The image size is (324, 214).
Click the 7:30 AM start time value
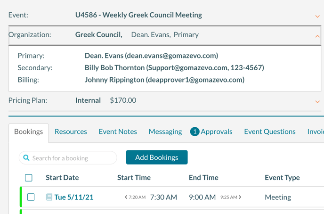click(163, 197)
